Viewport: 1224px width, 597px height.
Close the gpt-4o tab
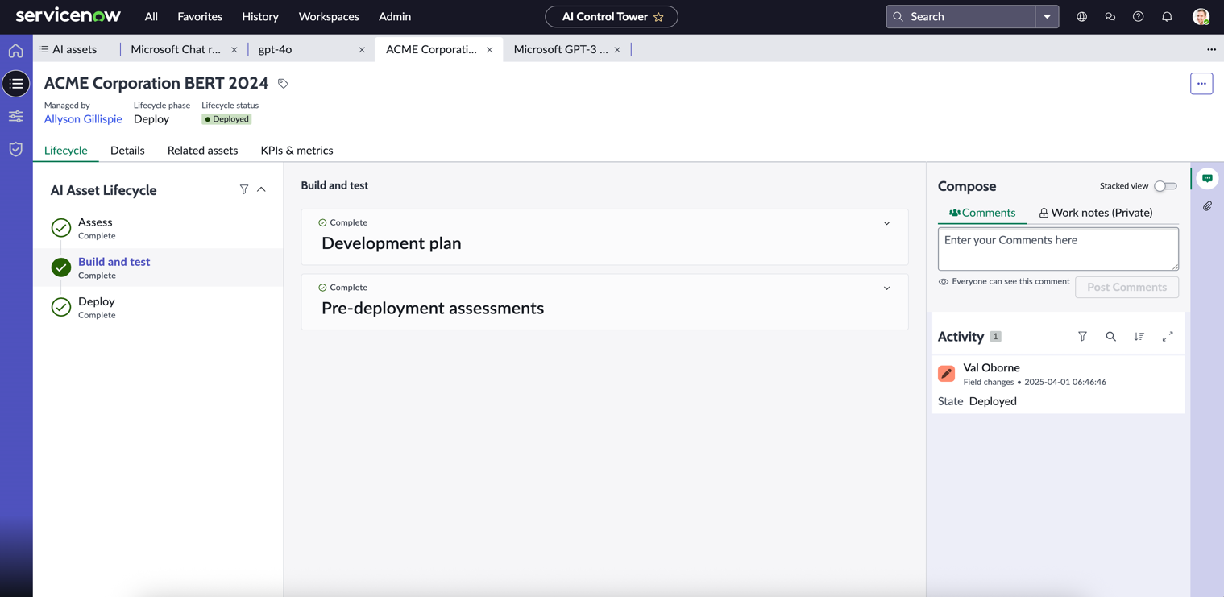(362, 50)
